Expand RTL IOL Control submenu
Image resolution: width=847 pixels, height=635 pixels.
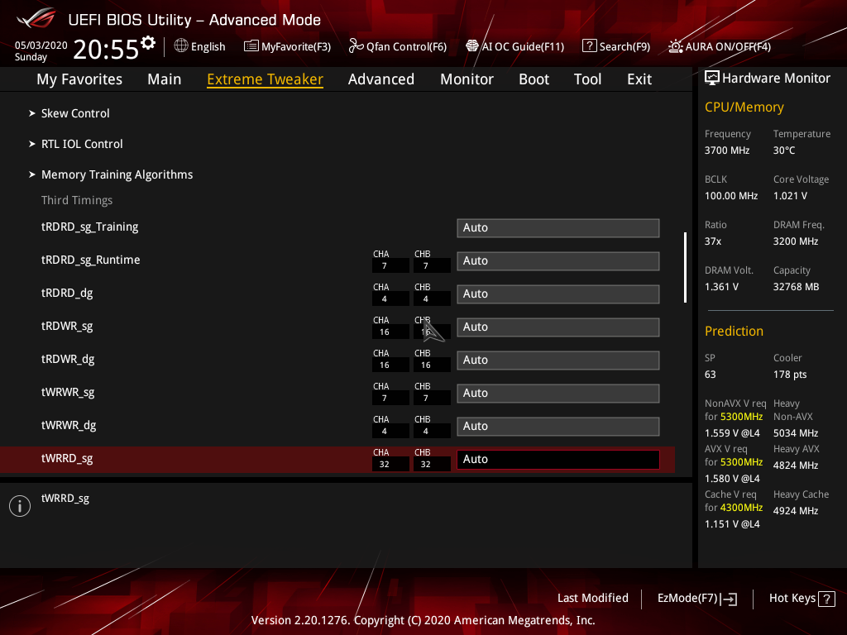tap(82, 144)
